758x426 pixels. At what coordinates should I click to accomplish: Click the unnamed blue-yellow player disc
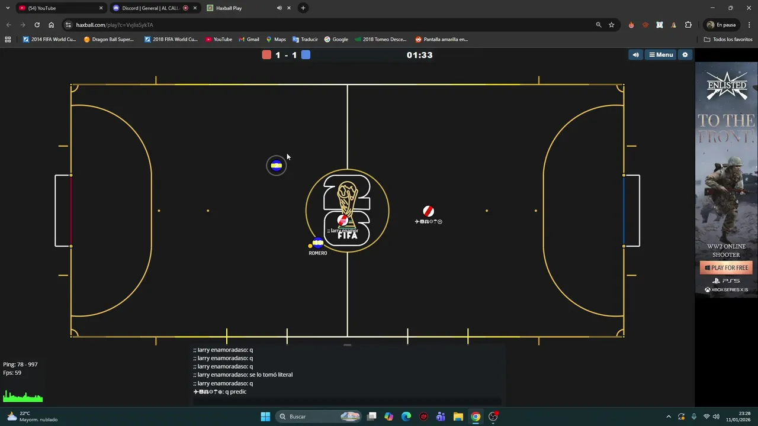[x=276, y=166]
